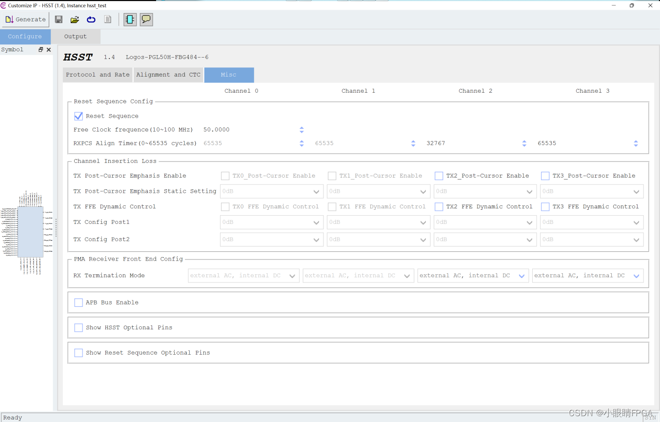Open Channel 1 TX Config Post1 dropdown
Viewport: 660px width, 422px height.
(x=379, y=222)
